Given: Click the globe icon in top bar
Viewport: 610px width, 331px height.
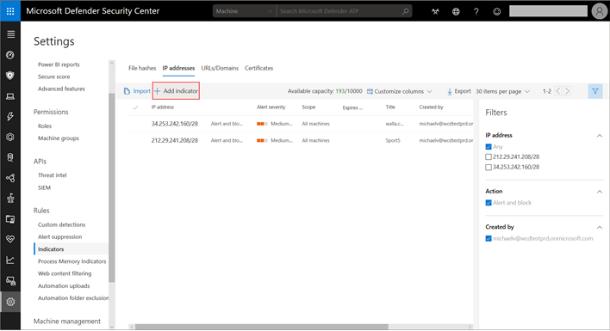Looking at the screenshot, I should tap(456, 11).
